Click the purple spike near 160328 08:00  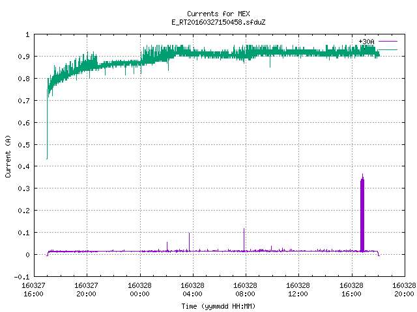[x=244, y=240]
